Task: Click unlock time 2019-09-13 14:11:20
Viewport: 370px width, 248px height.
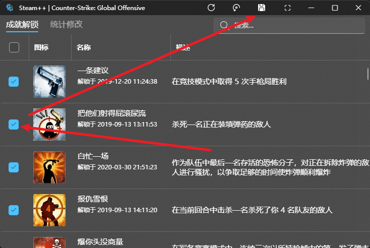Action: (x=128, y=210)
